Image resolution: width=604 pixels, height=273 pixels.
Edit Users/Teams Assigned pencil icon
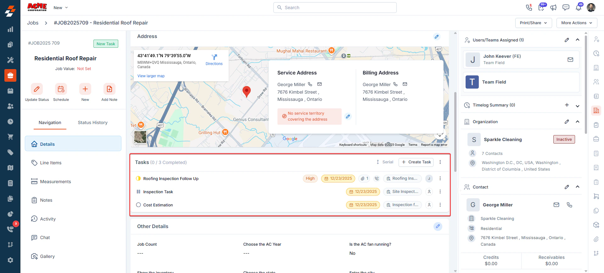(x=567, y=40)
